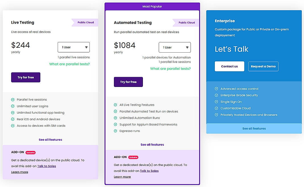304x187 pixels.
Task: Click "Try for free" under Automated Testing
Action: pyautogui.click(x=128, y=82)
